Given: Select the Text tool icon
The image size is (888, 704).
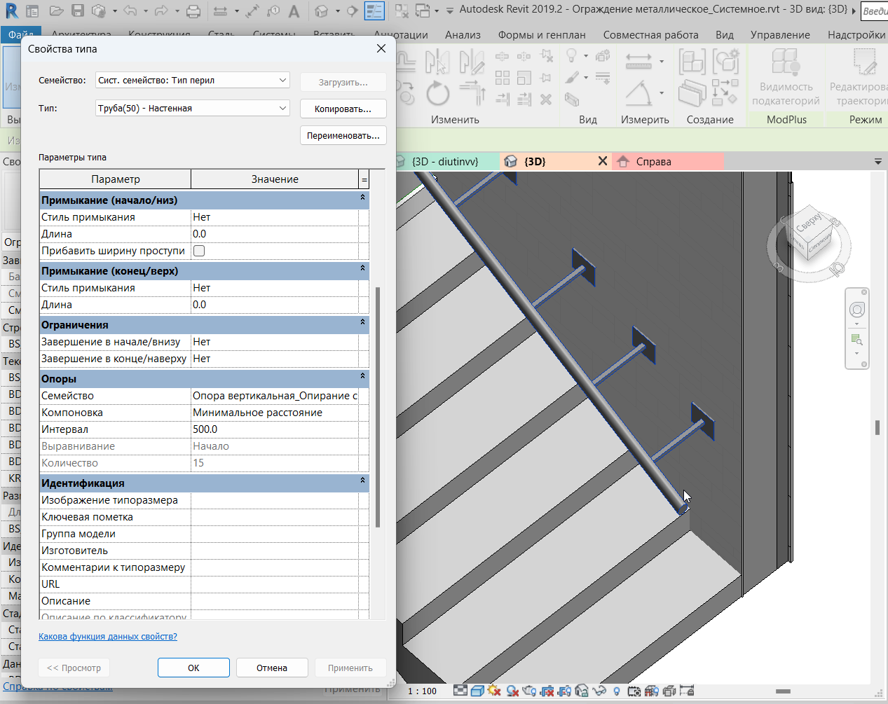Looking at the screenshot, I should click(x=294, y=11).
